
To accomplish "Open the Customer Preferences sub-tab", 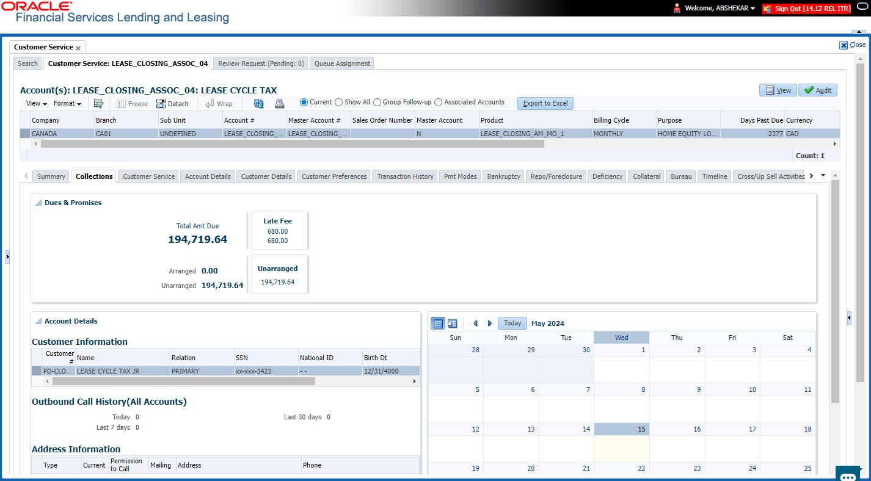I will tap(334, 176).
